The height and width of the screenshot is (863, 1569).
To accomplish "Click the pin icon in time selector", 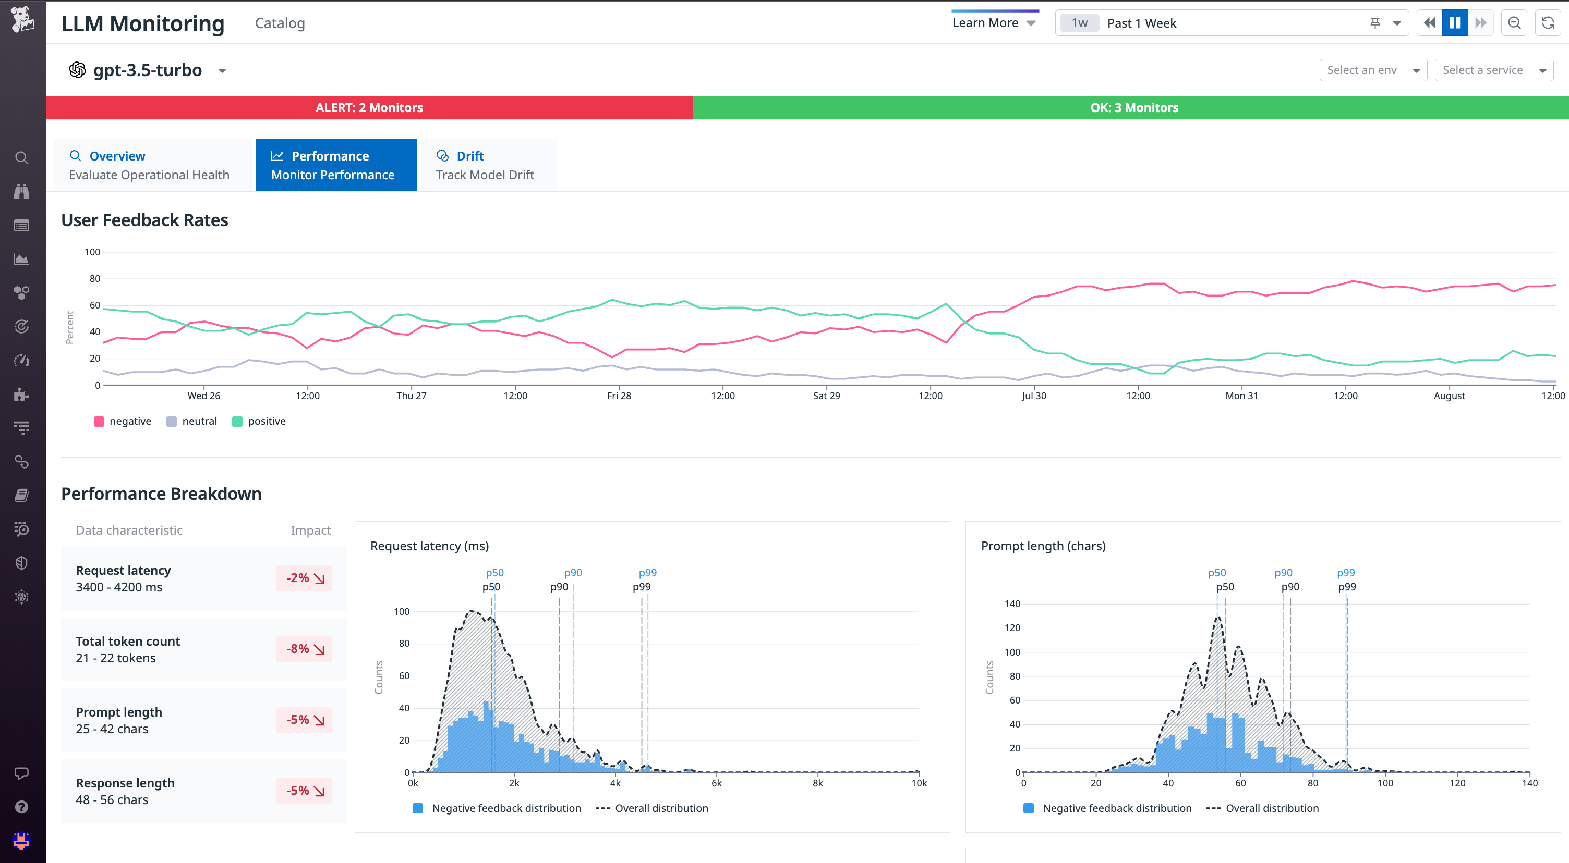I will [x=1375, y=23].
